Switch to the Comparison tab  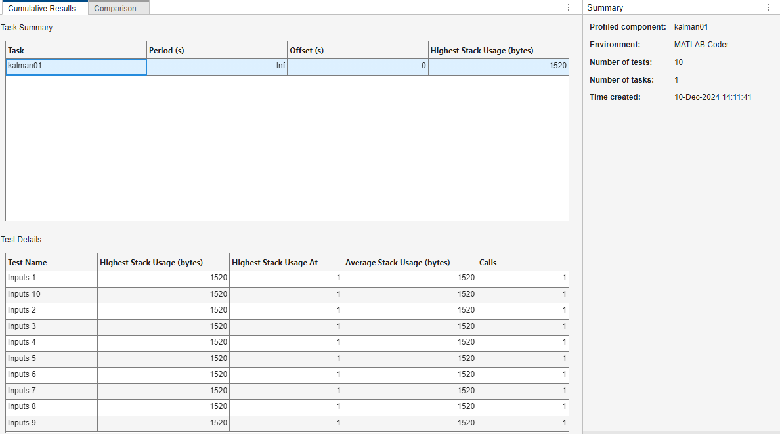pos(116,9)
